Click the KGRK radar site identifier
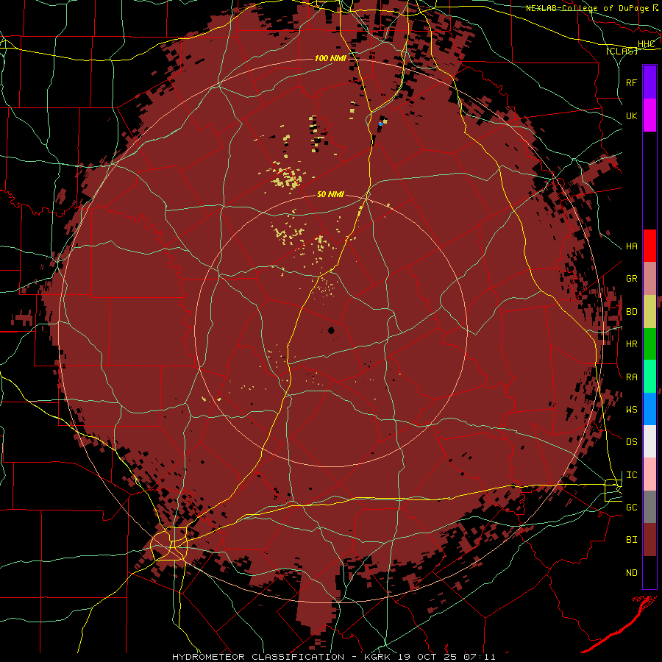 coord(379,657)
